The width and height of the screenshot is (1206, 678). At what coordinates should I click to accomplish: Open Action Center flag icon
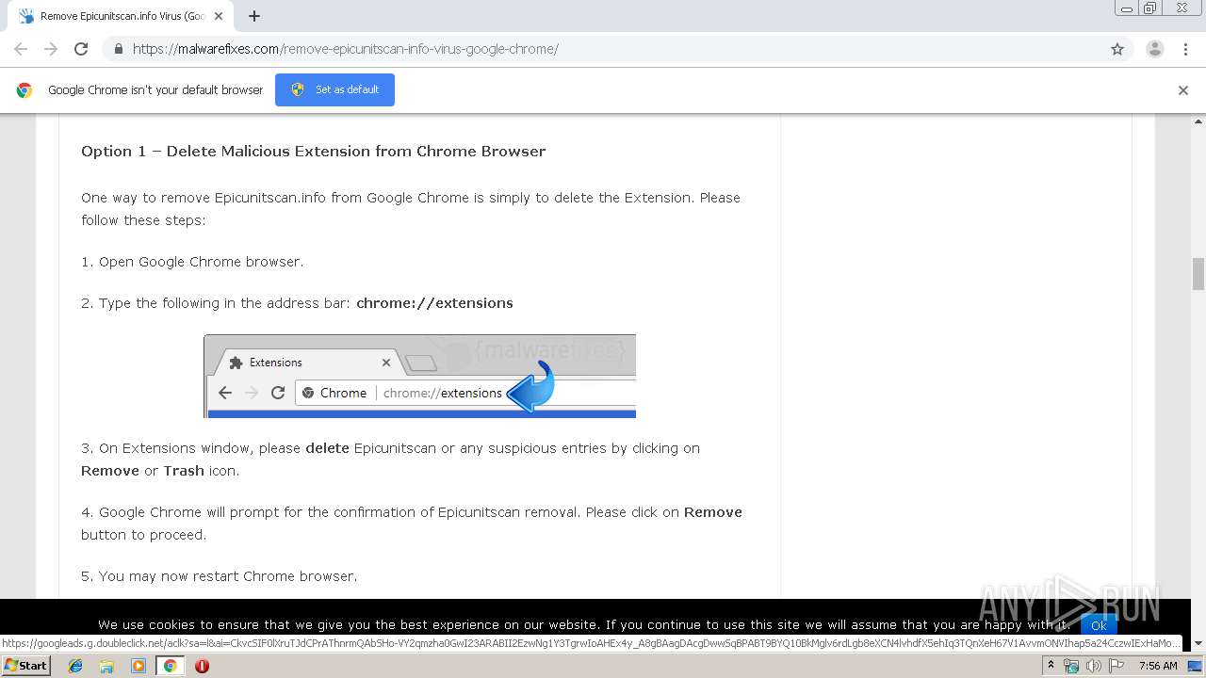pyautogui.click(x=1116, y=666)
